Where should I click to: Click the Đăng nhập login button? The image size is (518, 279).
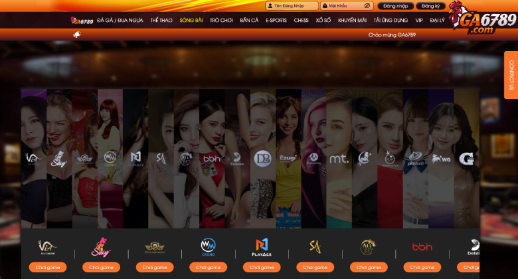(395, 6)
